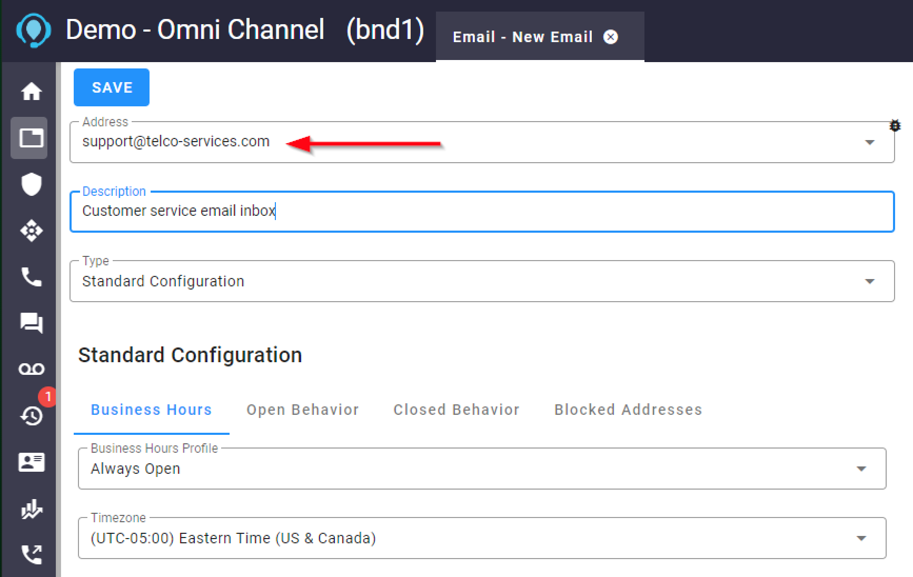Click the Always Open profile value

coord(135,469)
